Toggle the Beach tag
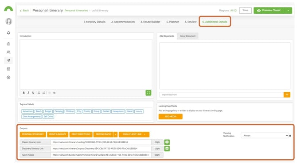This screenshot has height=165, width=297. 39,111
